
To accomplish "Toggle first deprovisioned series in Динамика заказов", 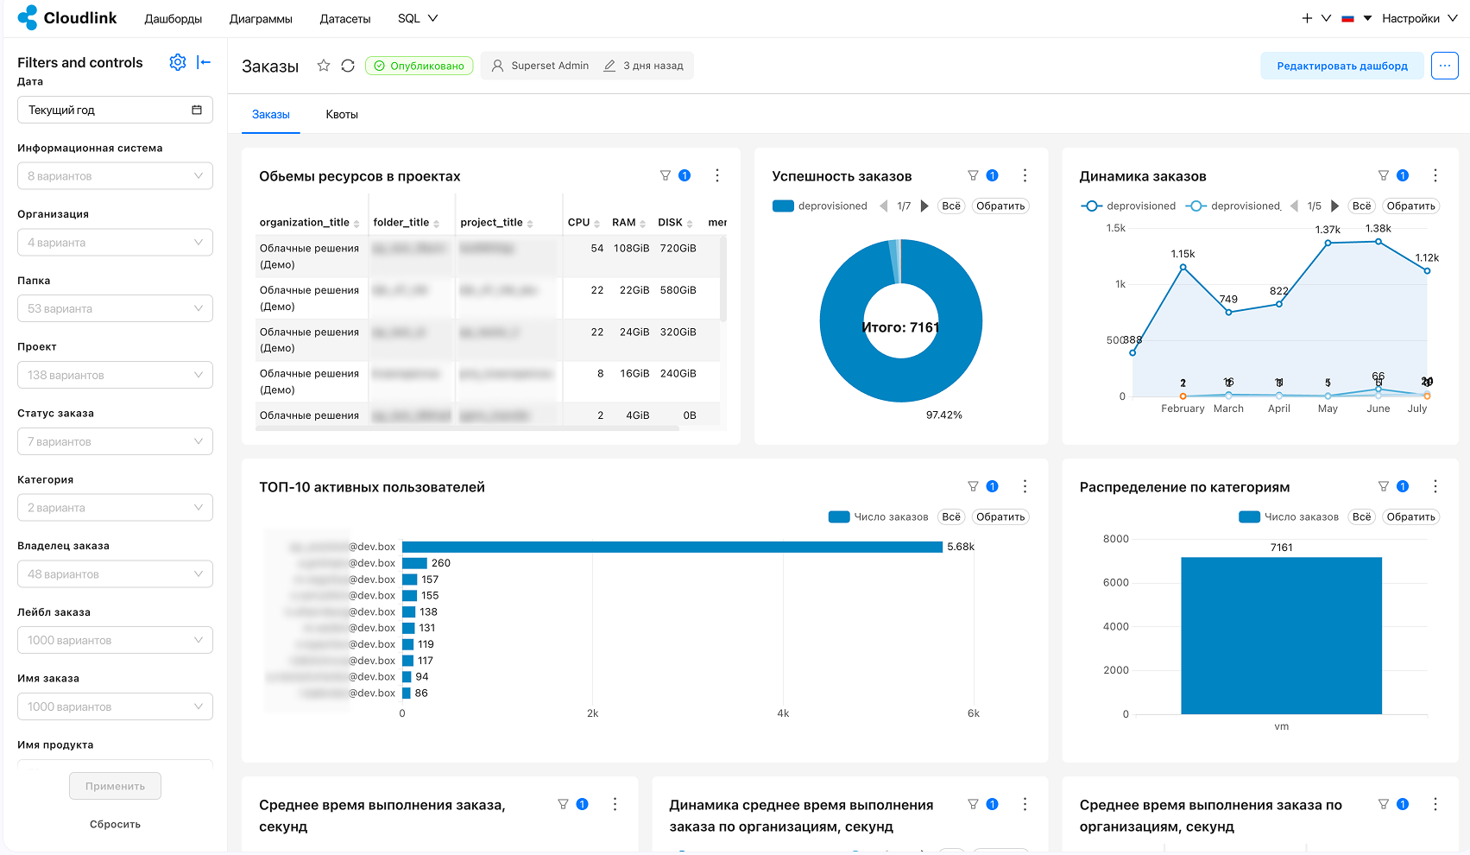I will (x=1128, y=206).
